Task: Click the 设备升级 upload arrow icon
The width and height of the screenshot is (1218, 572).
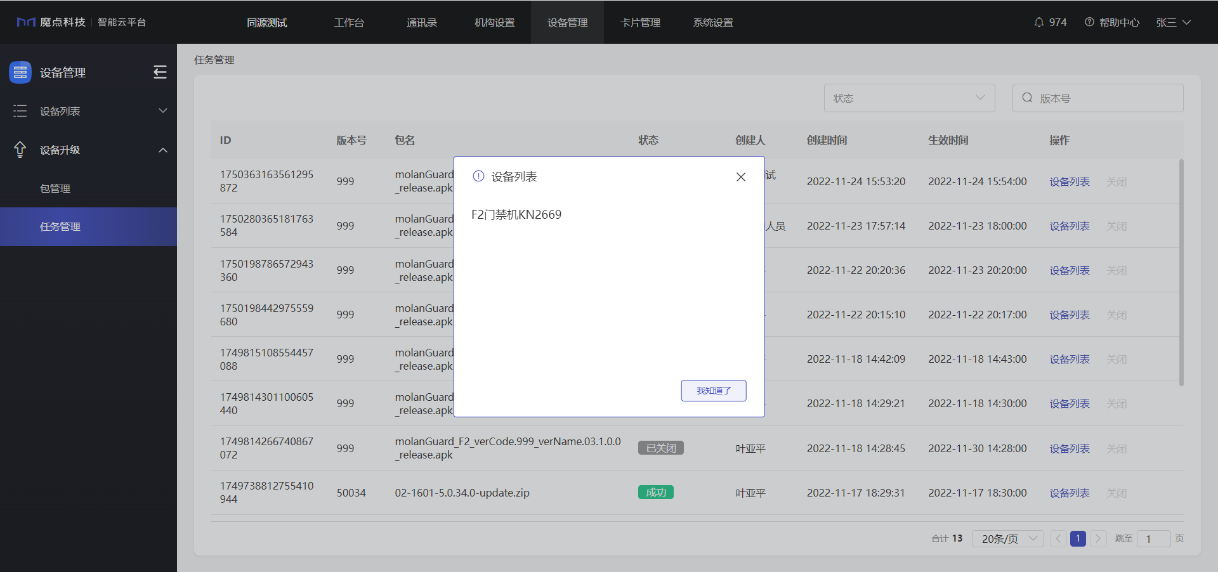Action: point(20,150)
